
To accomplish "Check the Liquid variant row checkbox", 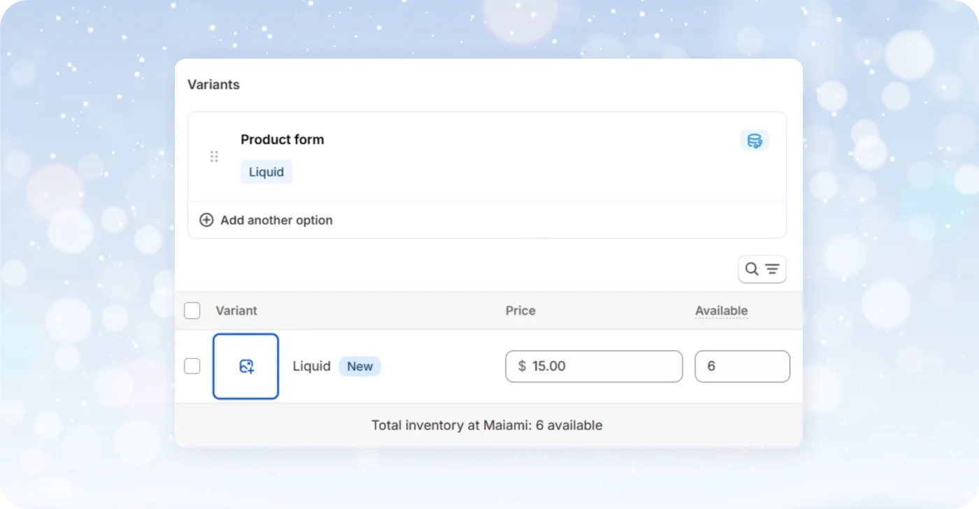I will (x=192, y=366).
